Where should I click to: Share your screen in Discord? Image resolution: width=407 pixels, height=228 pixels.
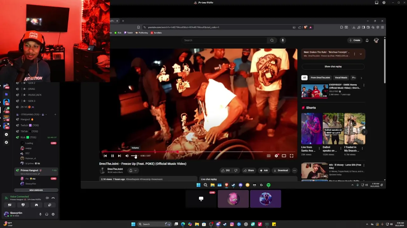[x=23, y=205]
